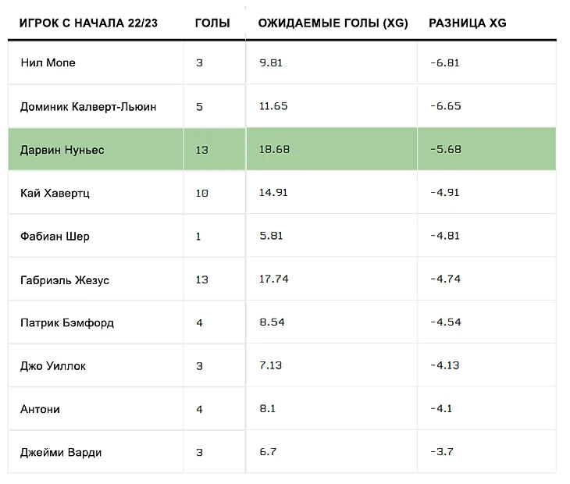Click the "ГОЛЫ" column header
Viewport: 570px width, 484px height.
click(212, 23)
